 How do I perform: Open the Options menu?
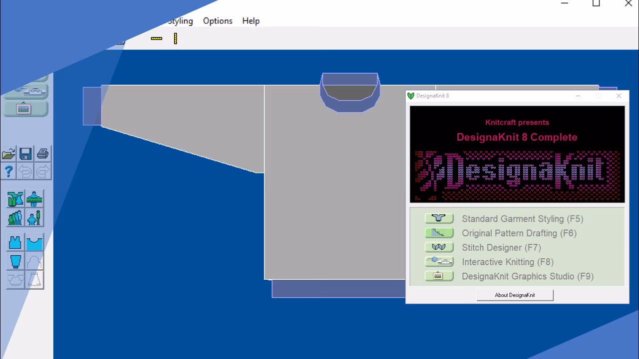tap(218, 21)
